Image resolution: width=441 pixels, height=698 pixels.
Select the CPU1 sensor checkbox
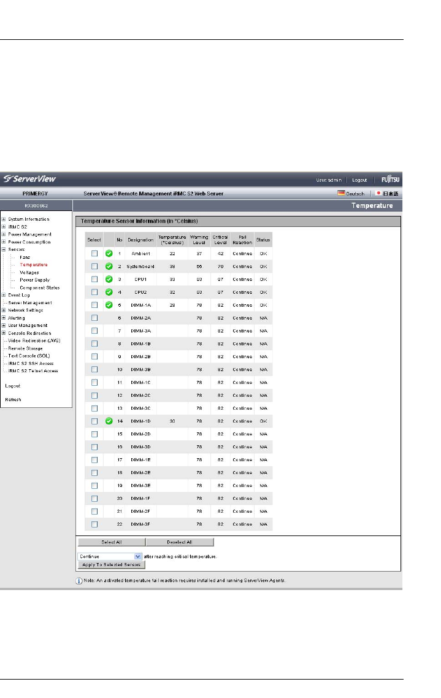pyautogui.click(x=94, y=279)
